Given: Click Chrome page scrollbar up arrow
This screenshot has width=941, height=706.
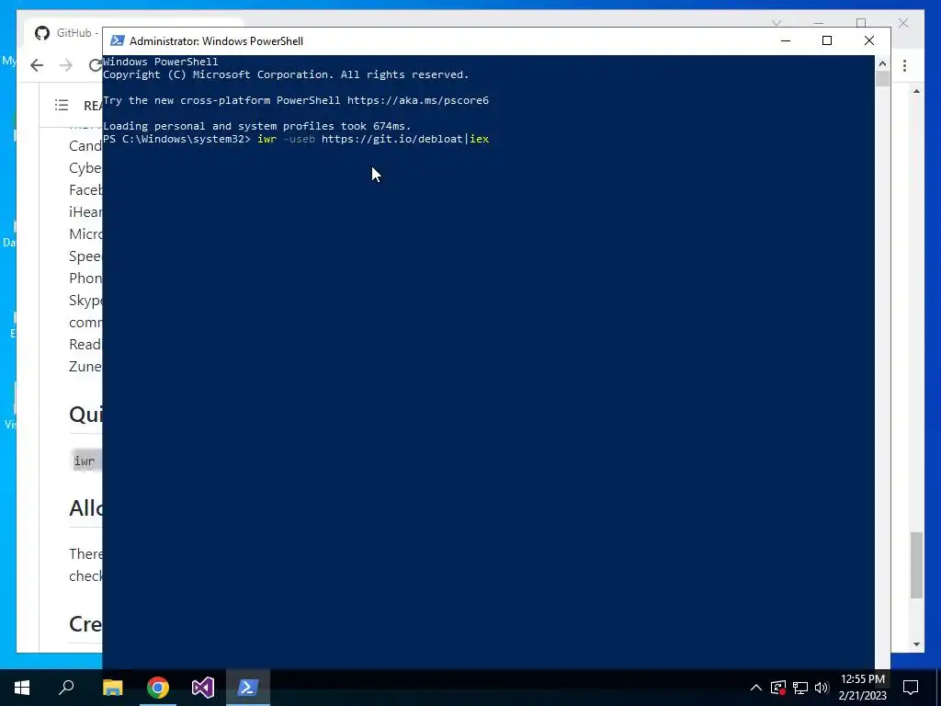Looking at the screenshot, I should (916, 91).
